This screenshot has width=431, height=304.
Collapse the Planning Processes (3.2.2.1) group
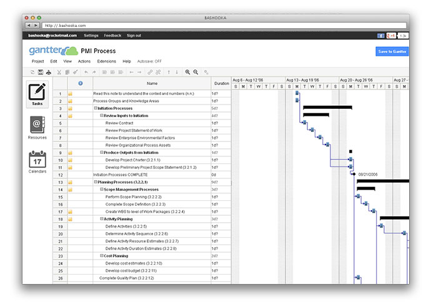pyautogui.click(x=96, y=182)
